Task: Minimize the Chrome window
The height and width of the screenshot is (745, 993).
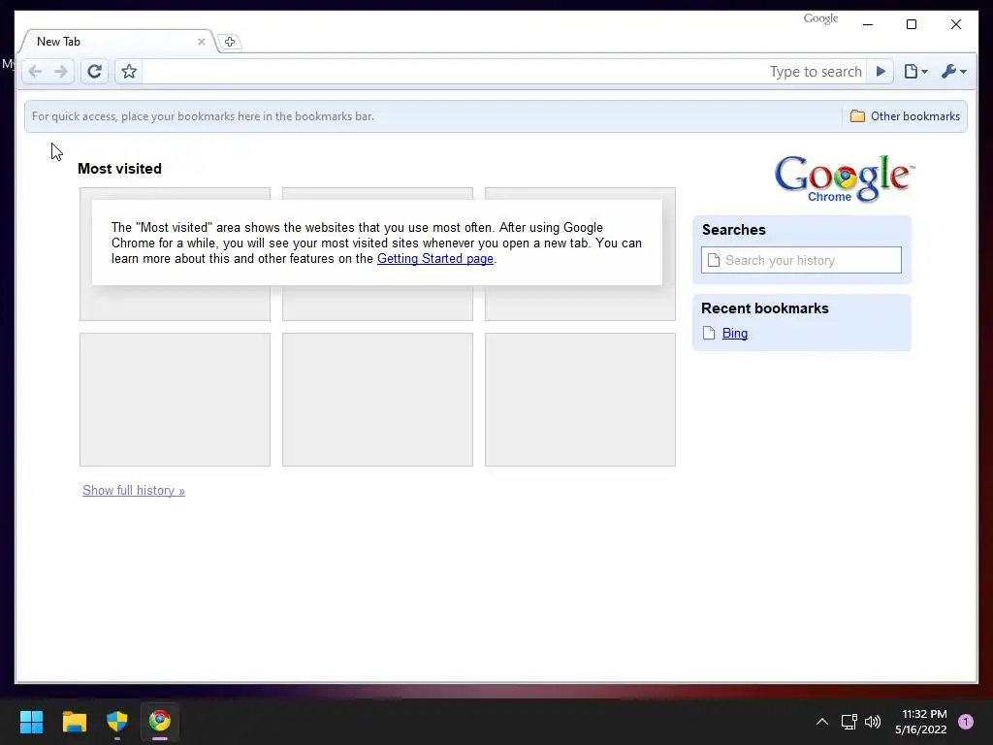Action: tap(868, 24)
